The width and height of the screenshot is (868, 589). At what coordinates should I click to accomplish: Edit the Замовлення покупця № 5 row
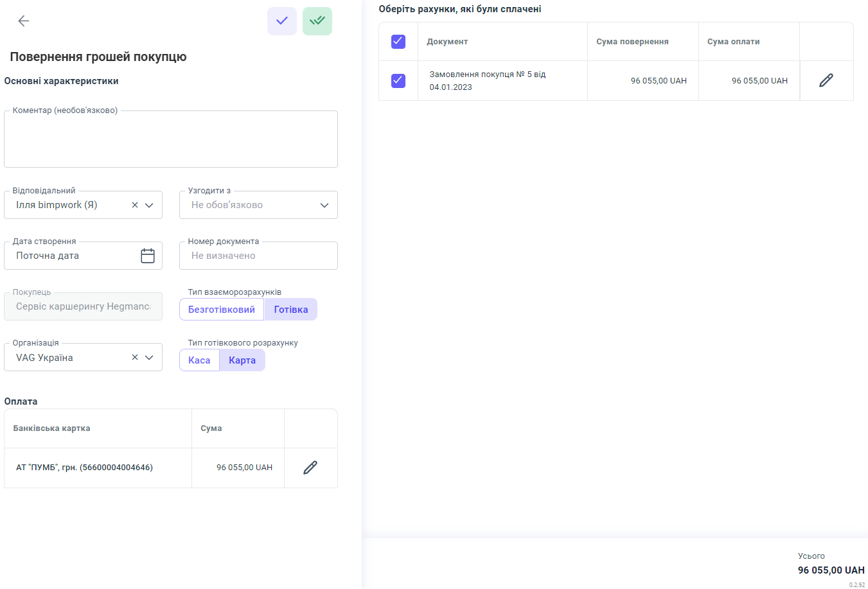[x=826, y=80]
